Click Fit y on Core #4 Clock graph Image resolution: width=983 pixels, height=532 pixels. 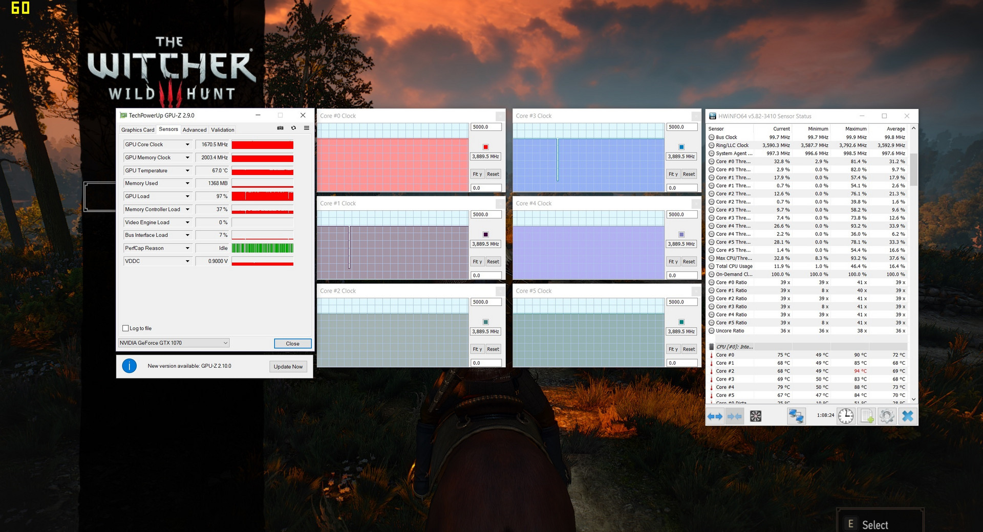673,261
